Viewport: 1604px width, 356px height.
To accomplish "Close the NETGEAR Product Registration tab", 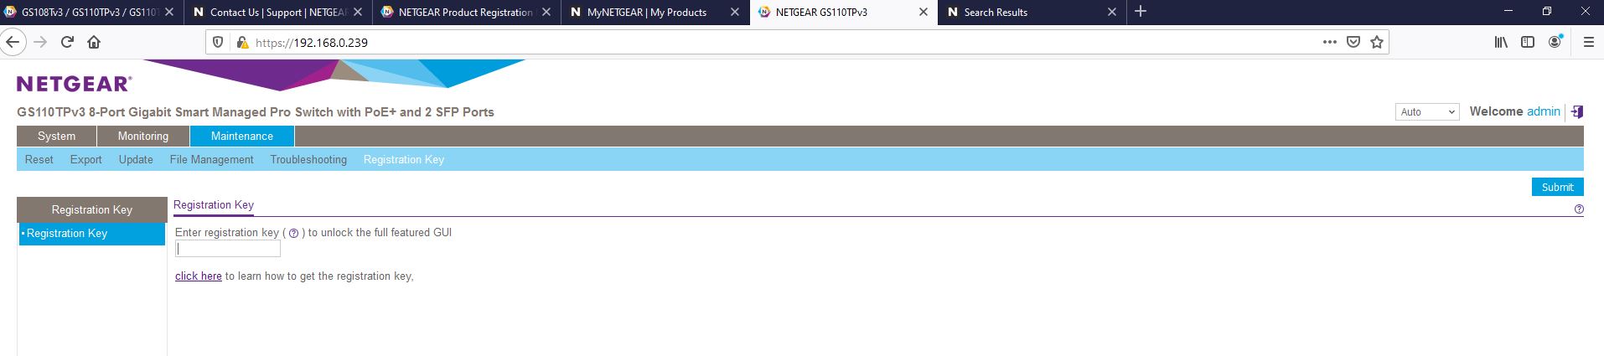I will click(546, 12).
